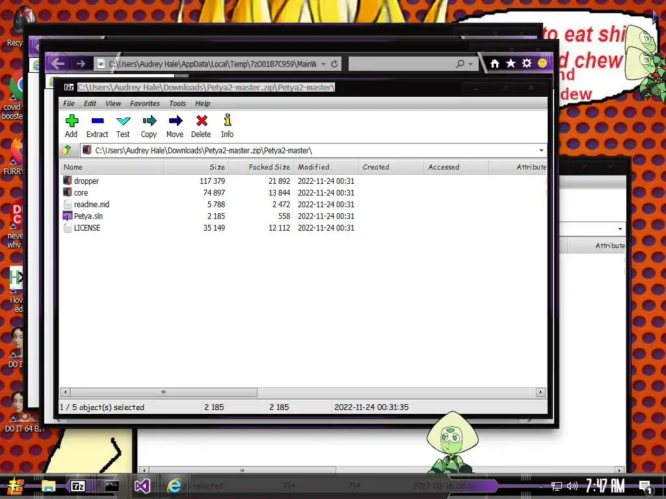Select the dropper folder icon
Image resolution: width=666 pixels, height=499 pixels.
click(68, 181)
